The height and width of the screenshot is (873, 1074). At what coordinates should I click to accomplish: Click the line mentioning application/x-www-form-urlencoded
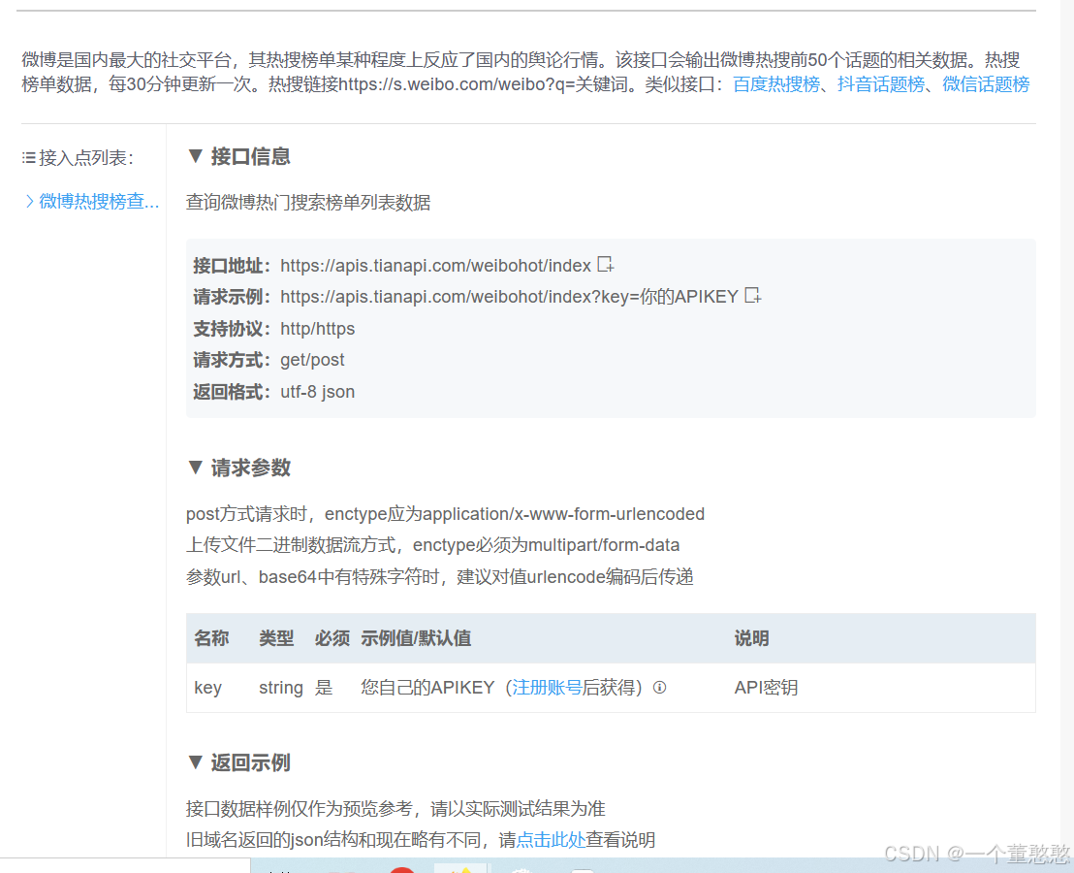(445, 514)
